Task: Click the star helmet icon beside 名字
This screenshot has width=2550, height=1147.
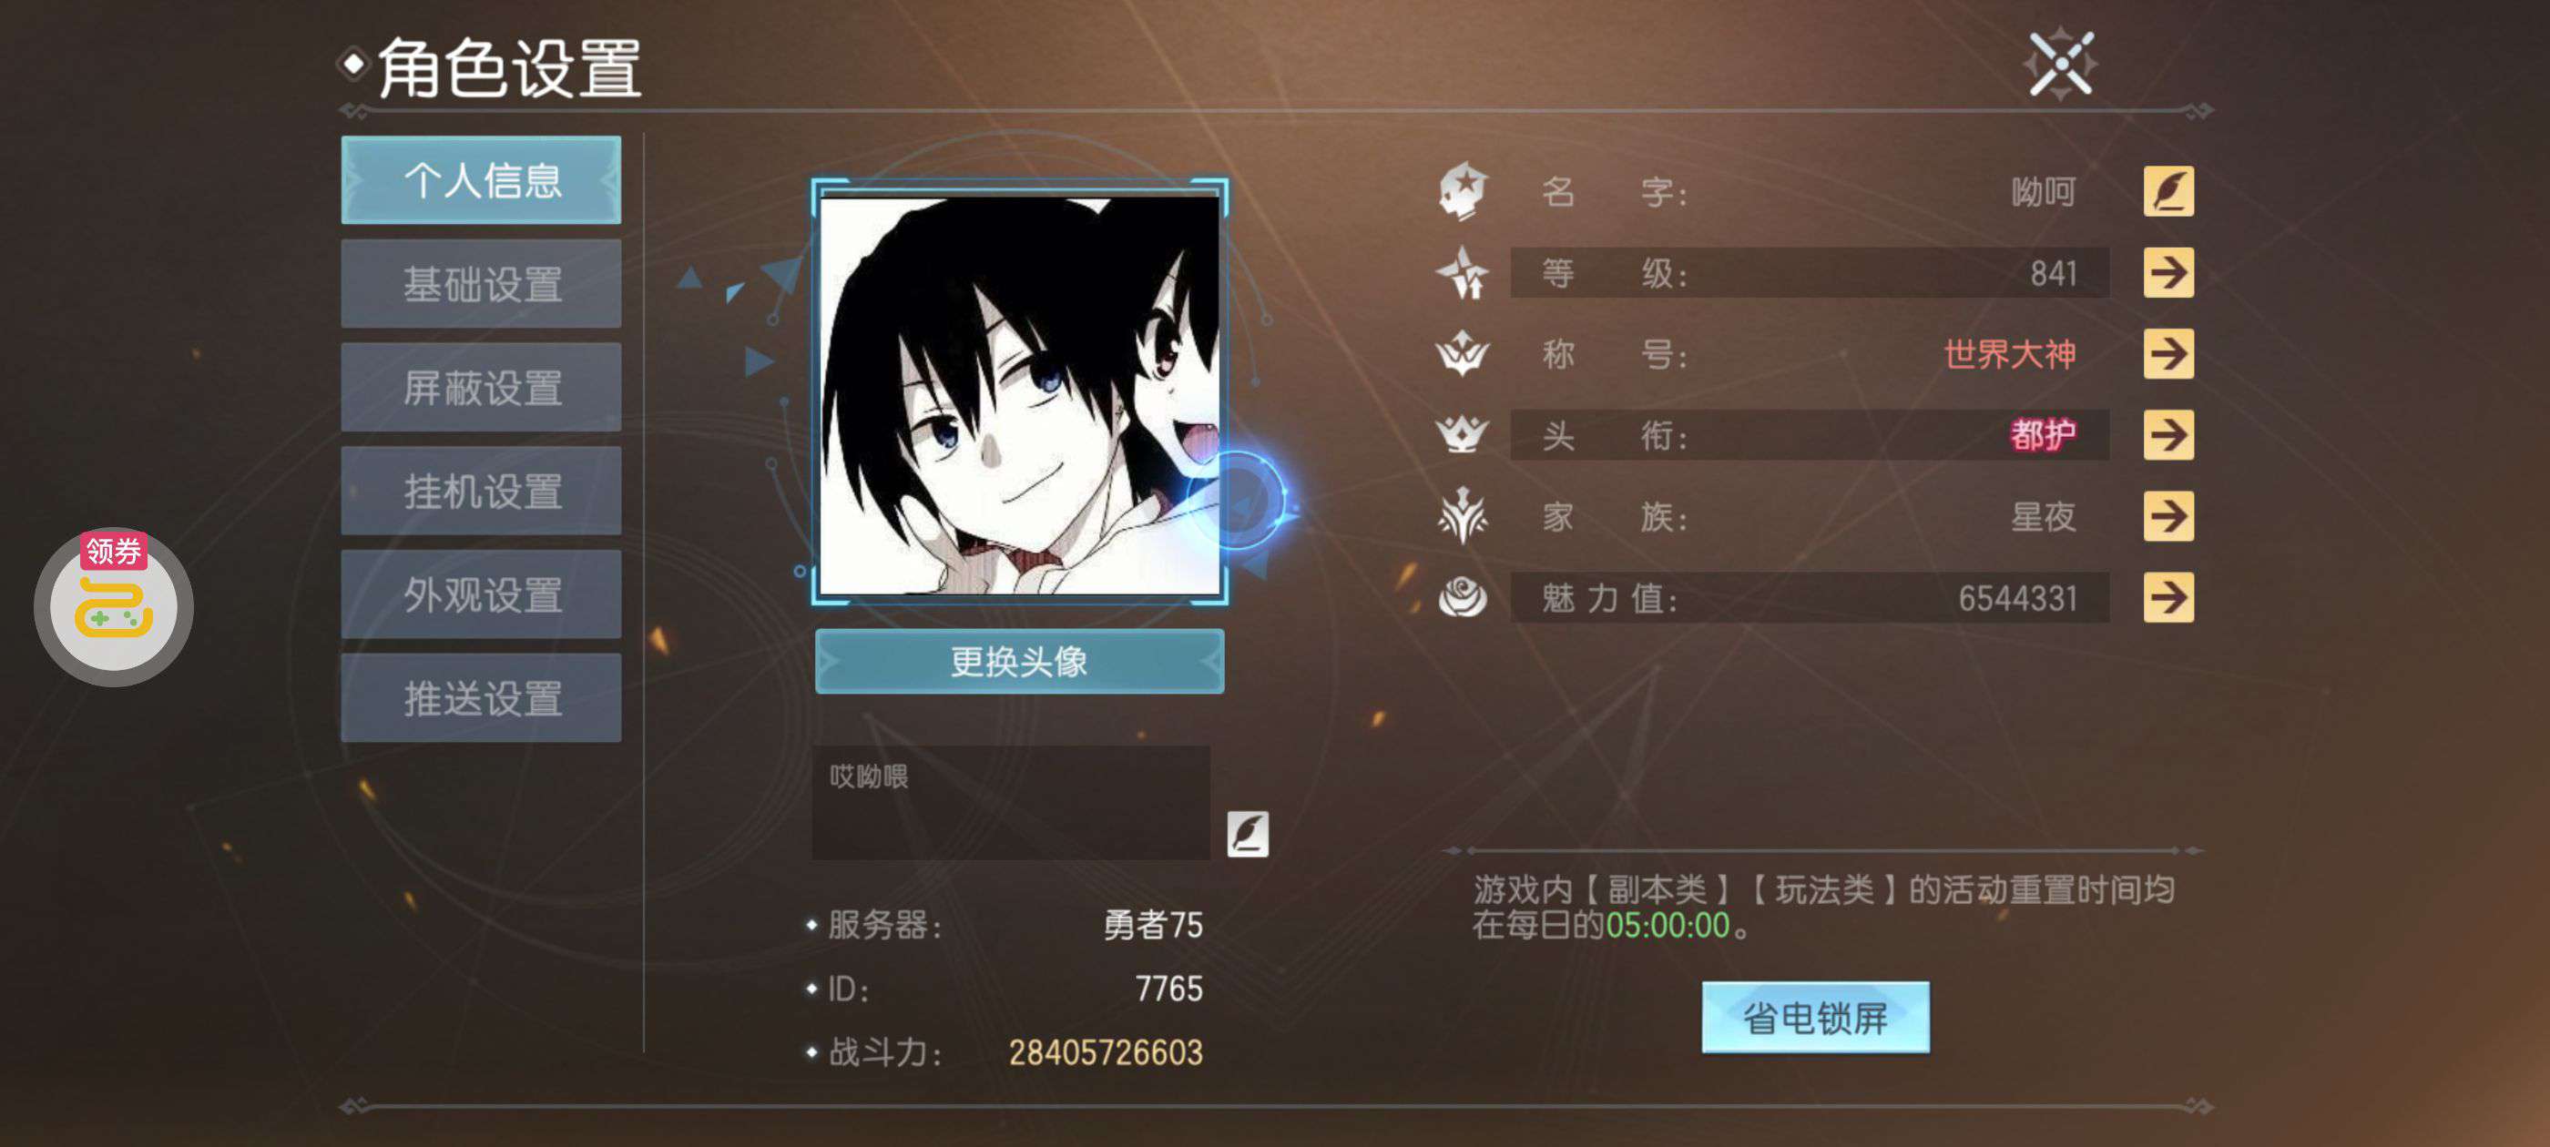Action: tap(1462, 190)
